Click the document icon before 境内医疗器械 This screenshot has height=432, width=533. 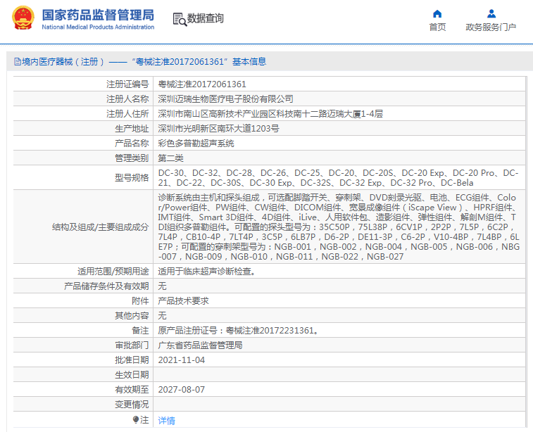point(18,61)
